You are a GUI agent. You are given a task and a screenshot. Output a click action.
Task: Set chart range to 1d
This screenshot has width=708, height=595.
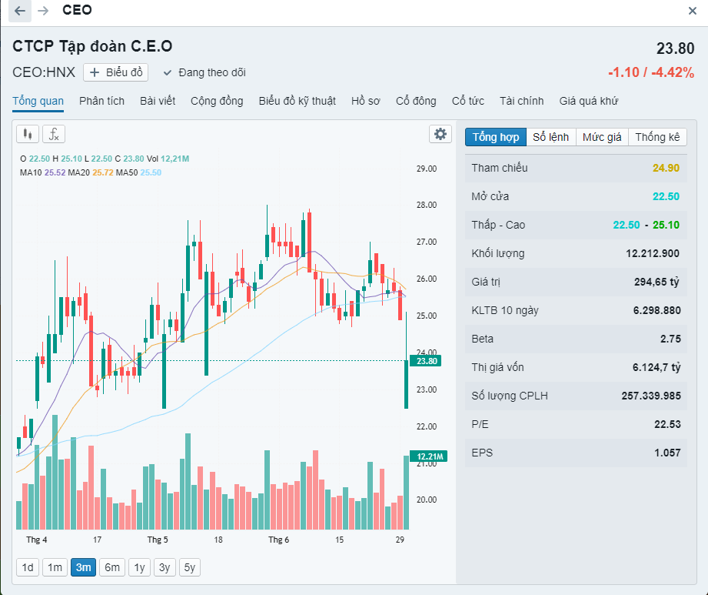28,568
